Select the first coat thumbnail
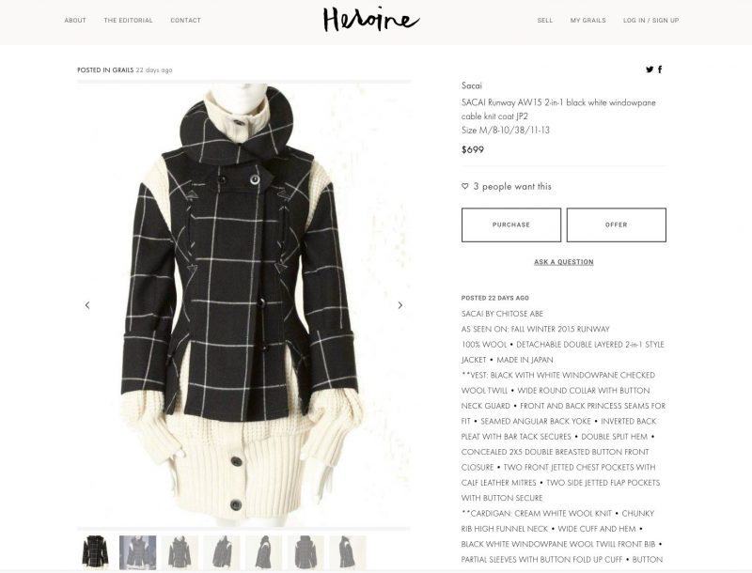 pos(96,552)
